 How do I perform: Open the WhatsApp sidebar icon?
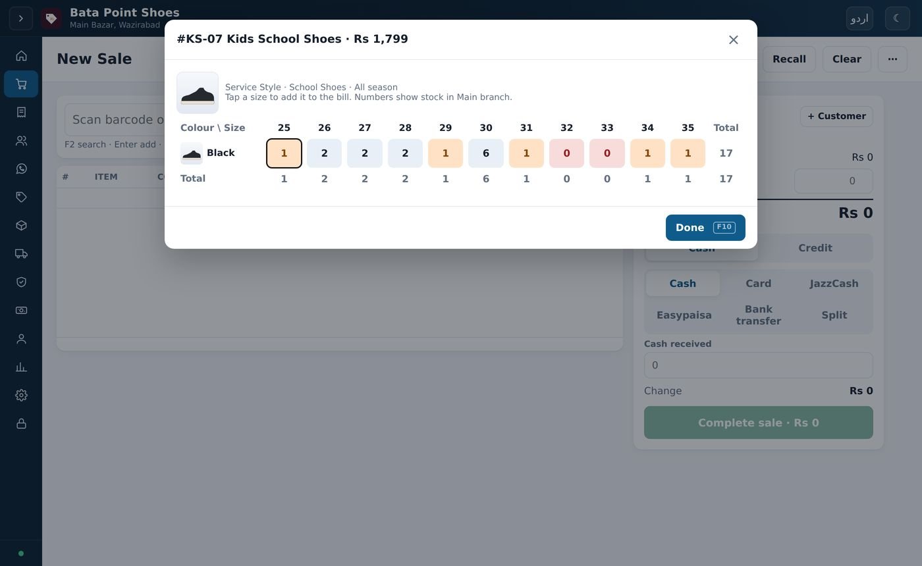tap(21, 169)
